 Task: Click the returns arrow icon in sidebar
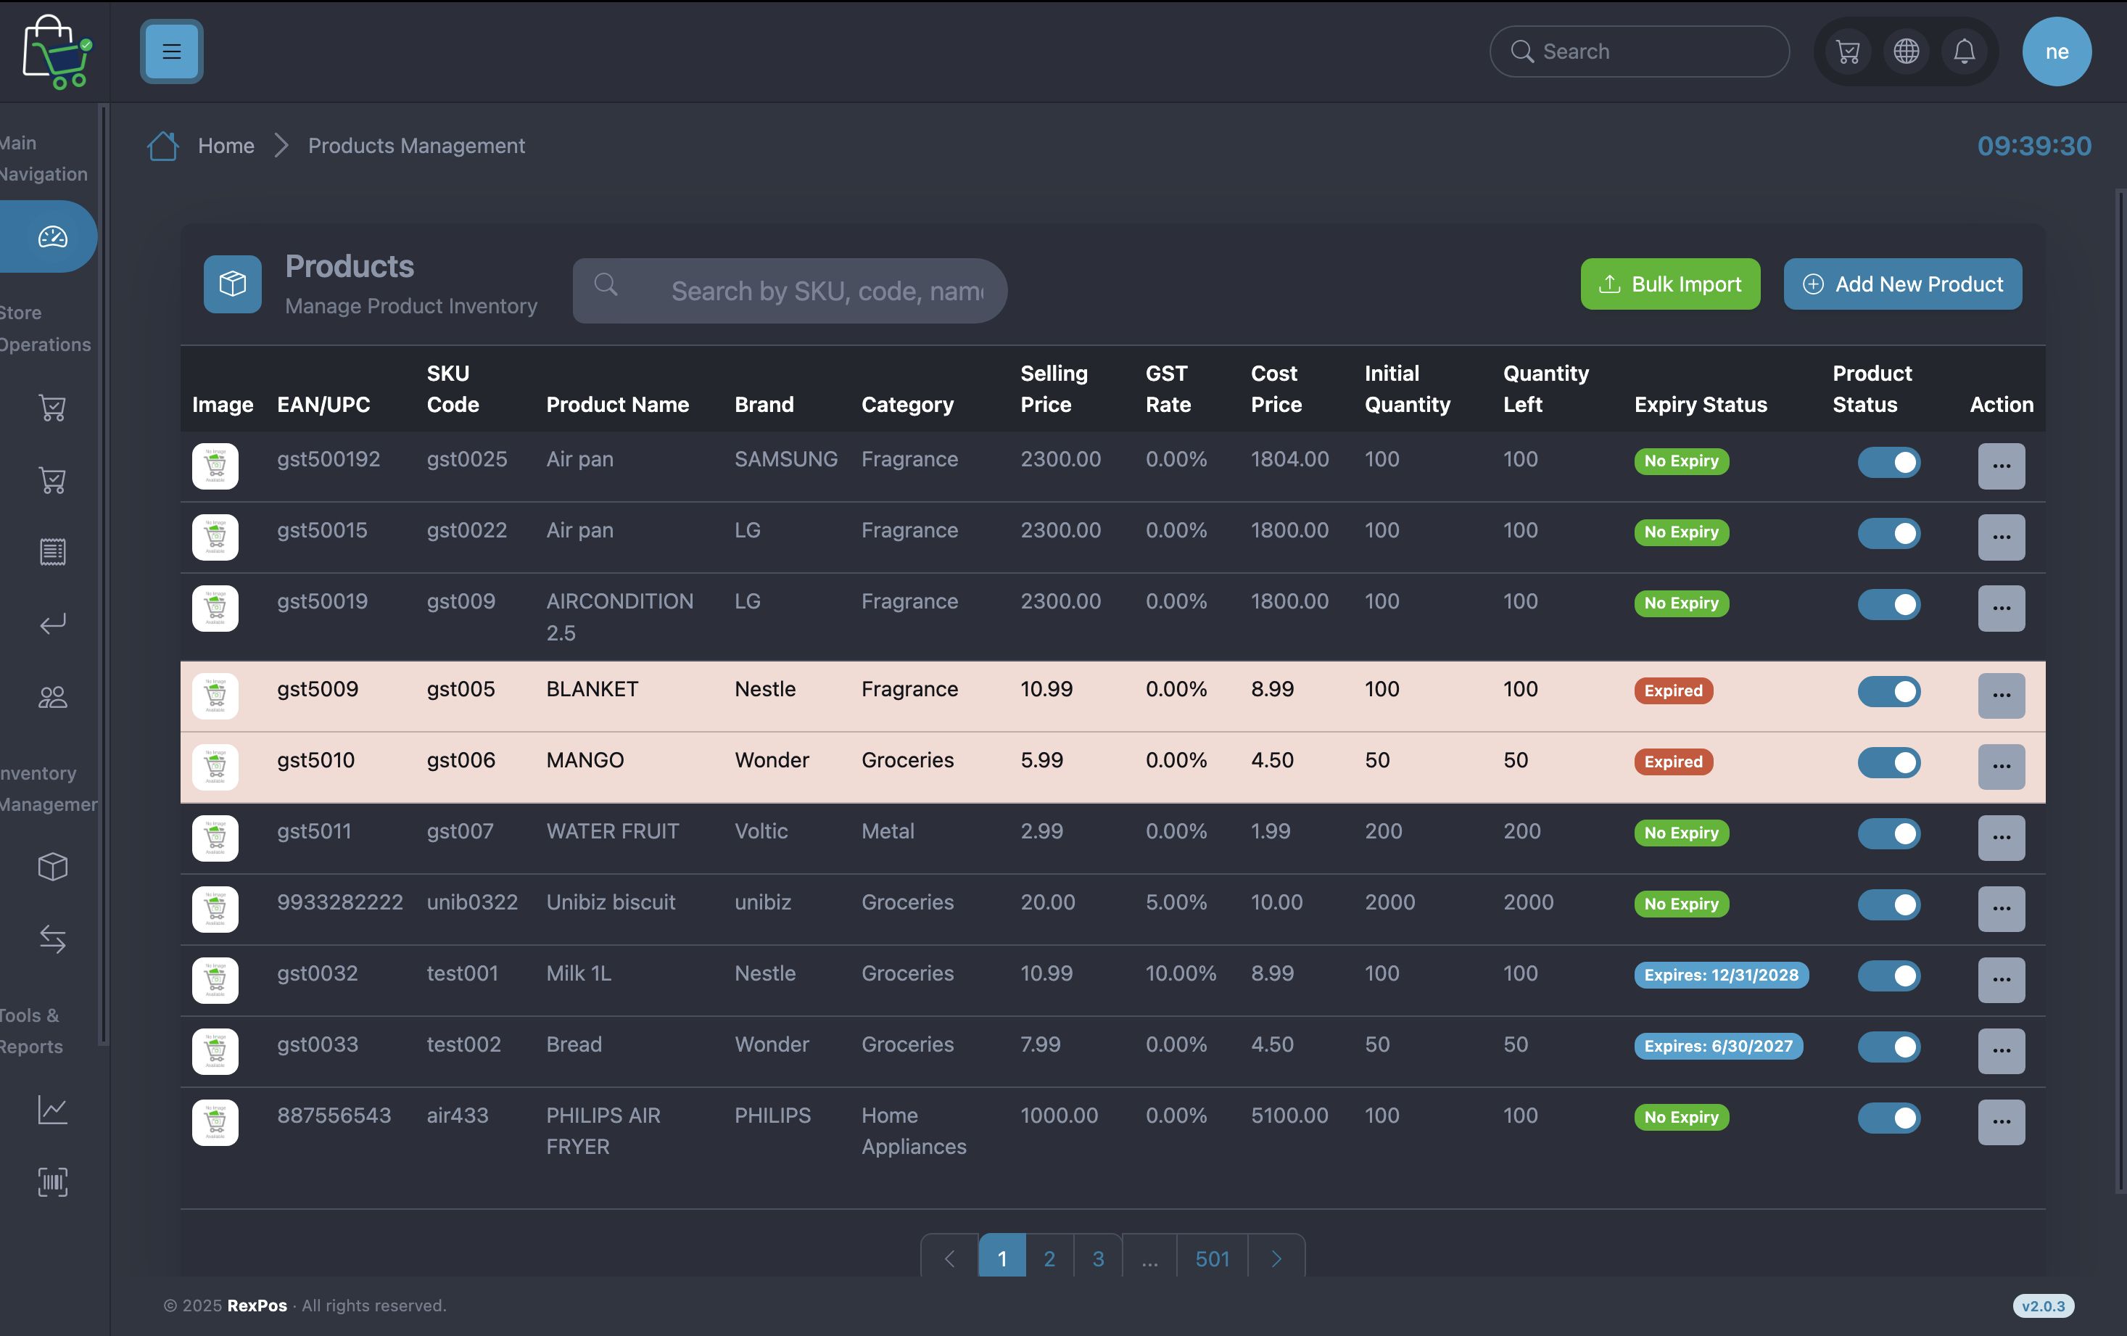click(52, 624)
